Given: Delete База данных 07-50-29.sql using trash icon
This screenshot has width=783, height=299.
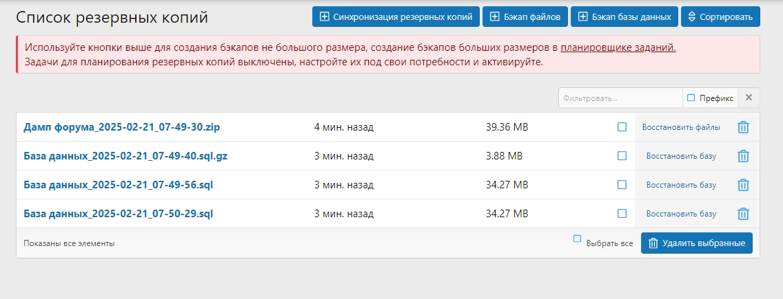Looking at the screenshot, I should 743,214.
